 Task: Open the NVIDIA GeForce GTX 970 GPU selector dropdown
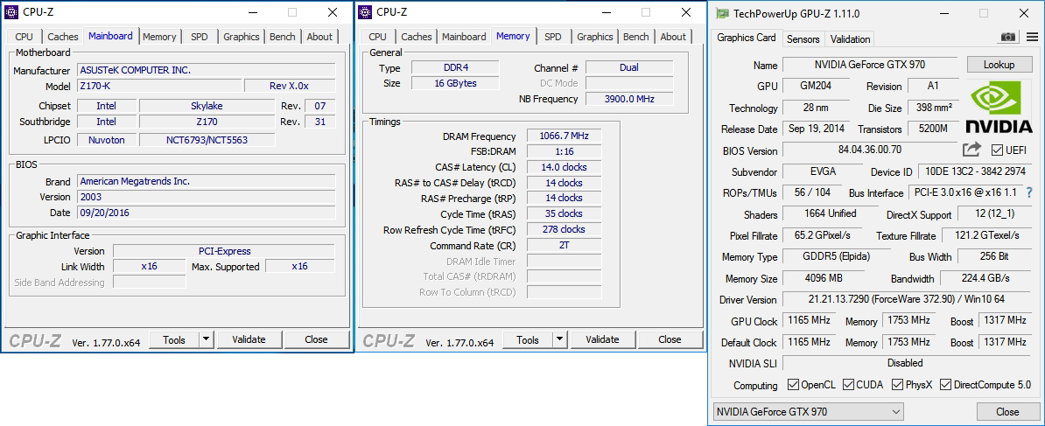coord(808,411)
